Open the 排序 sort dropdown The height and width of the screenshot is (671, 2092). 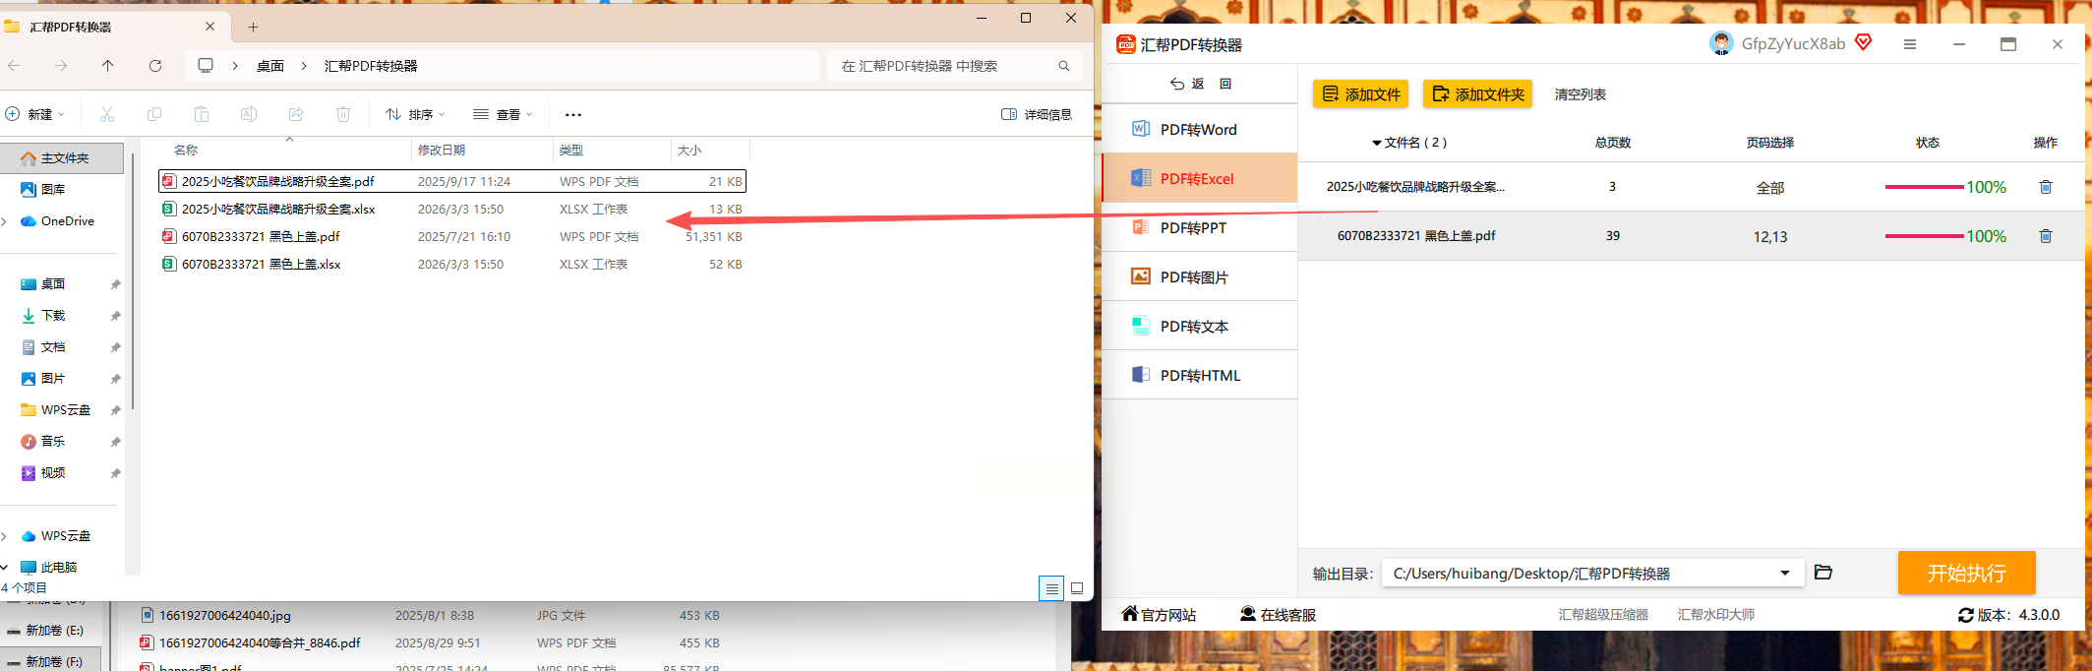(415, 114)
